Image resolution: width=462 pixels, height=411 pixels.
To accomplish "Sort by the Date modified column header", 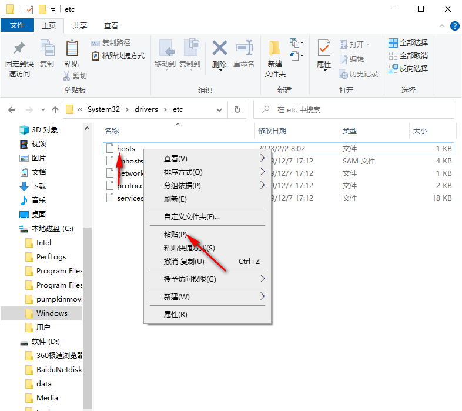I will tap(272, 131).
